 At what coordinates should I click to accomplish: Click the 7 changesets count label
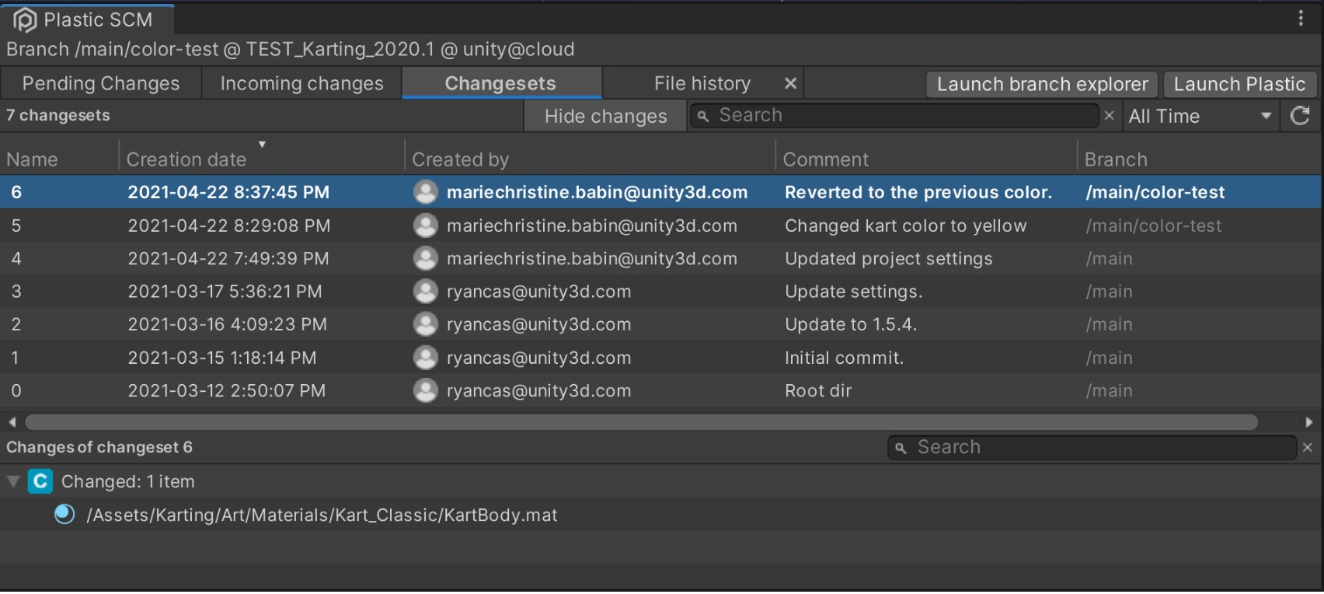(x=58, y=115)
